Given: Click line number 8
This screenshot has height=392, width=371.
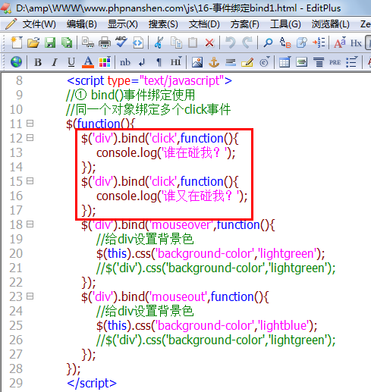Looking at the screenshot, I should tap(19, 80).
